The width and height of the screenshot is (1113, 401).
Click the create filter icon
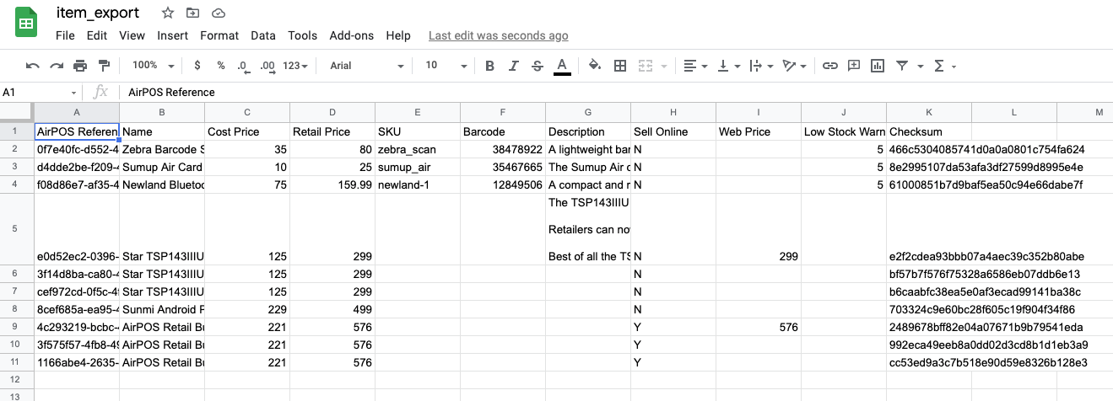[x=902, y=66]
